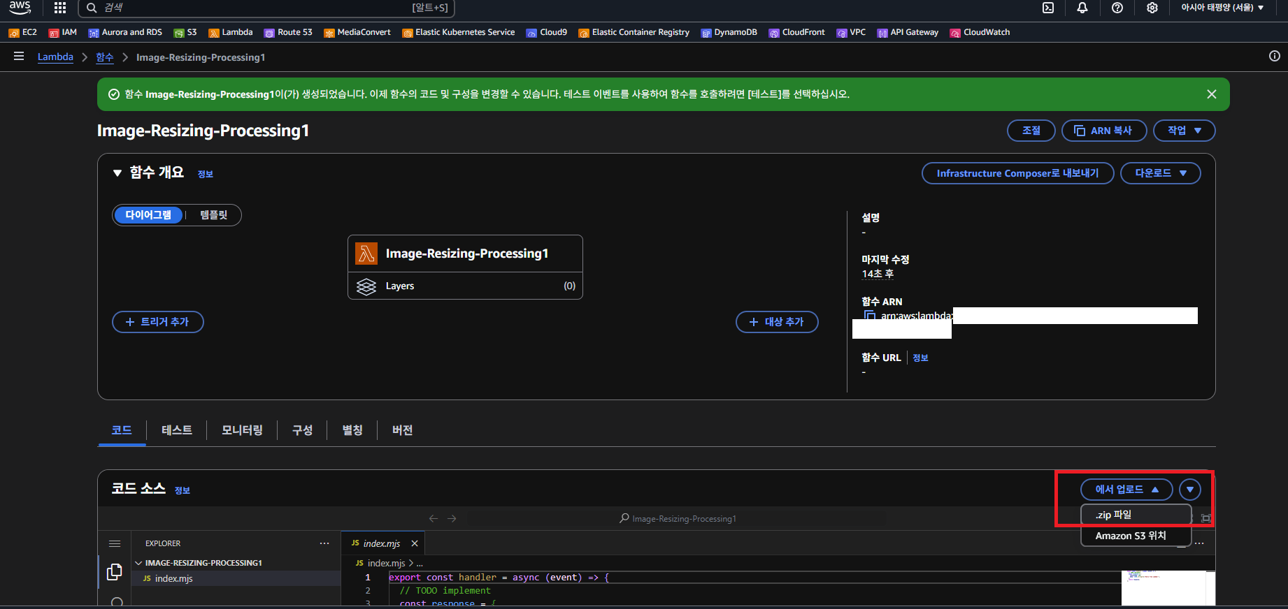Click the Lambda icon in the diagram
1288x609 pixels.
pos(366,254)
